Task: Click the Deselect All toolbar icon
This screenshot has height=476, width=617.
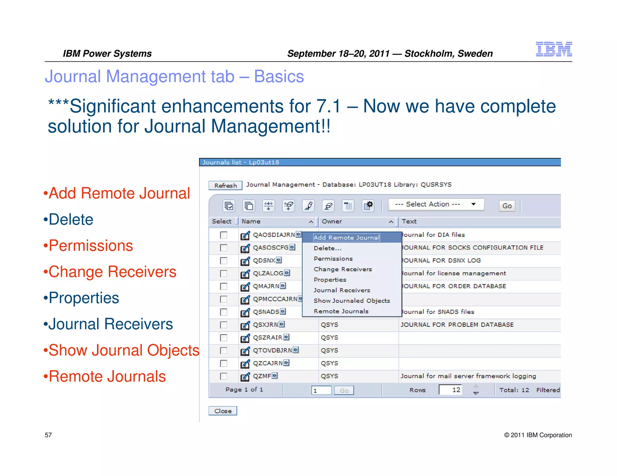Action: (x=249, y=206)
